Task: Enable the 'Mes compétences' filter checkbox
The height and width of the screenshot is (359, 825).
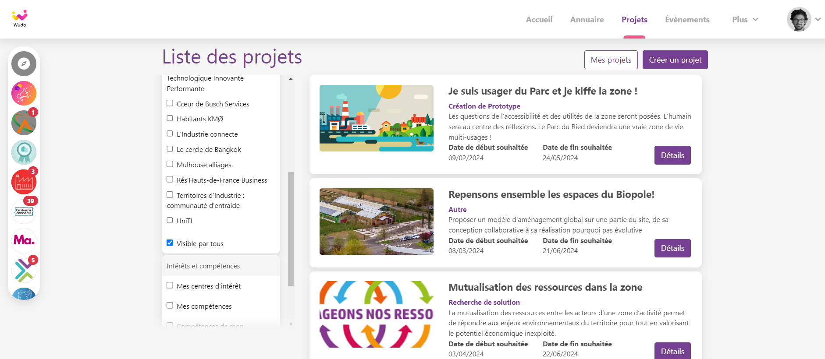Action: click(170, 306)
